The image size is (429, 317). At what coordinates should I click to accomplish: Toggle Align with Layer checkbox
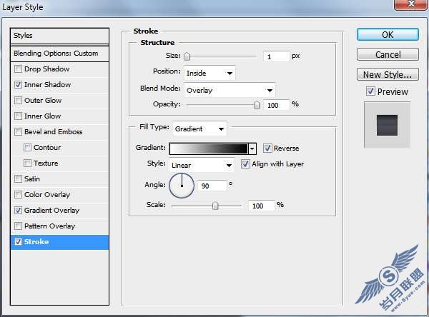pyautogui.click(x=245, y=164)
